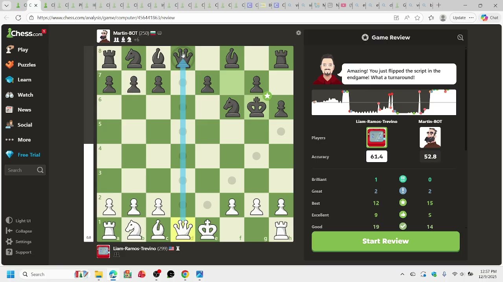
Task: Focus the sidebar Search field
Action: pos(25,170)
